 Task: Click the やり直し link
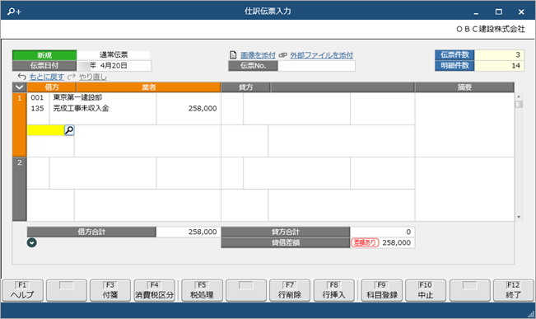pyautogui.click(x=93, y=77)
